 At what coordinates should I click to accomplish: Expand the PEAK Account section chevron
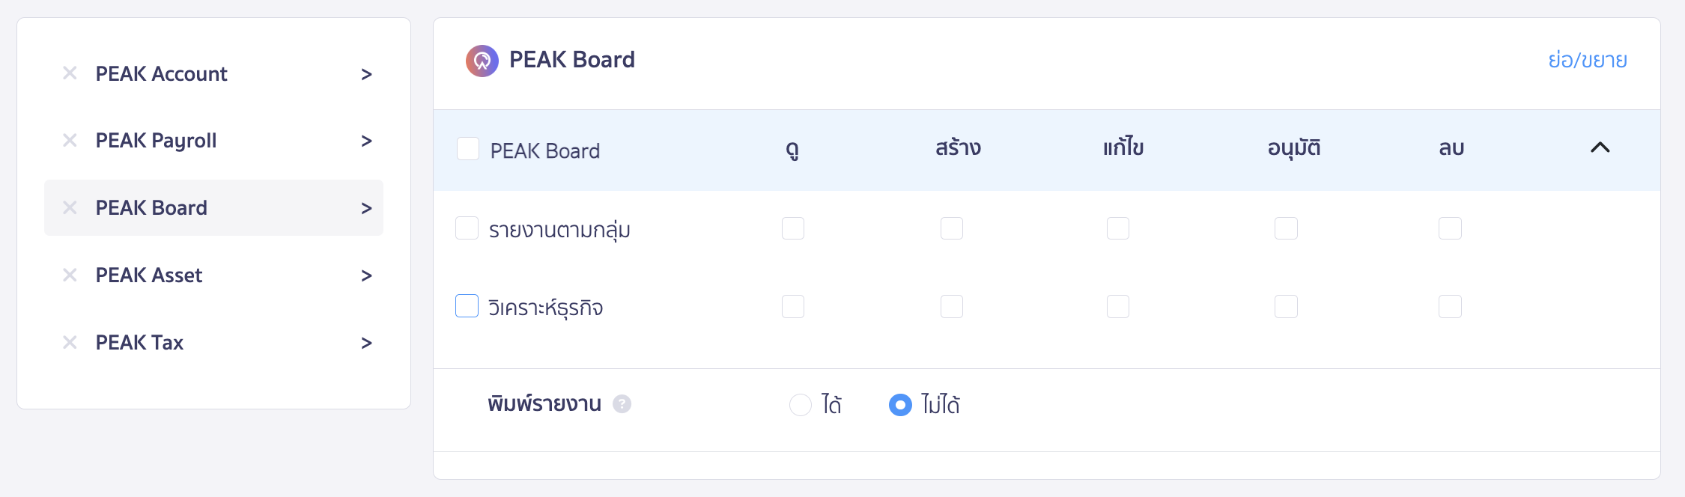tap(366, 73)
